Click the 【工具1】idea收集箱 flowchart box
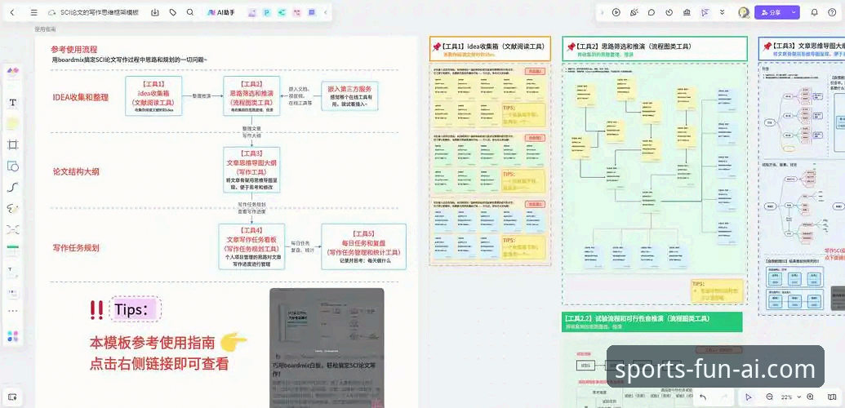Screen dimensions: 845x408 (153, 96)
